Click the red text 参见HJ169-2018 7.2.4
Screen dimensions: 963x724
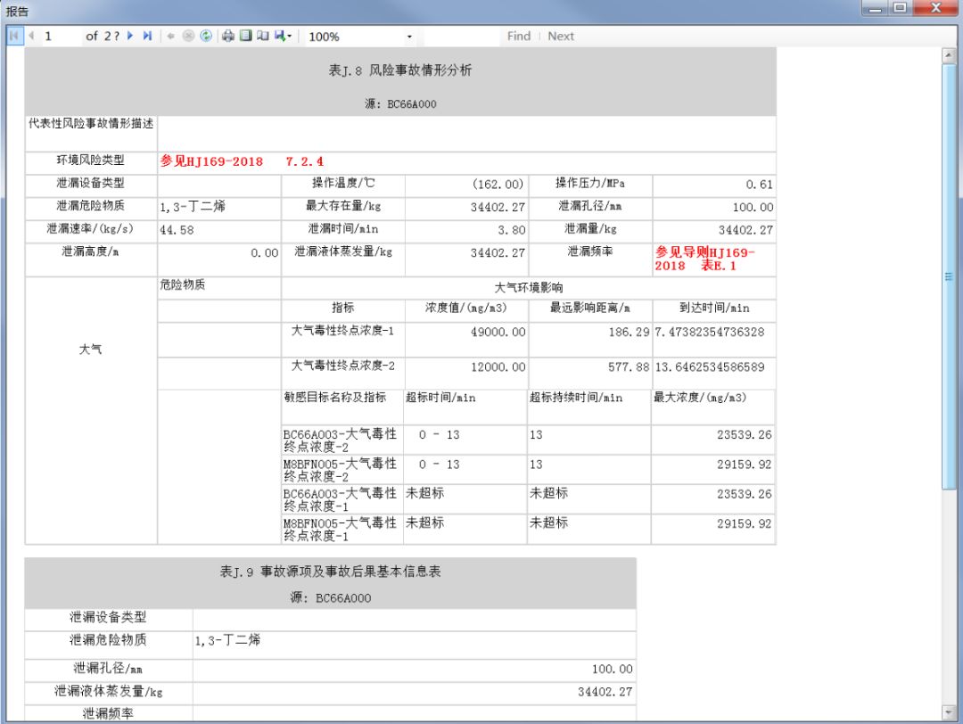[242, 161]
